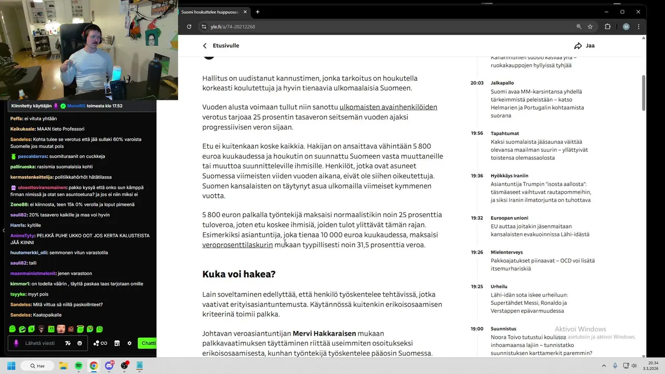Open chat settings gear
Screen dimensions: 665x374
[129, 343]
